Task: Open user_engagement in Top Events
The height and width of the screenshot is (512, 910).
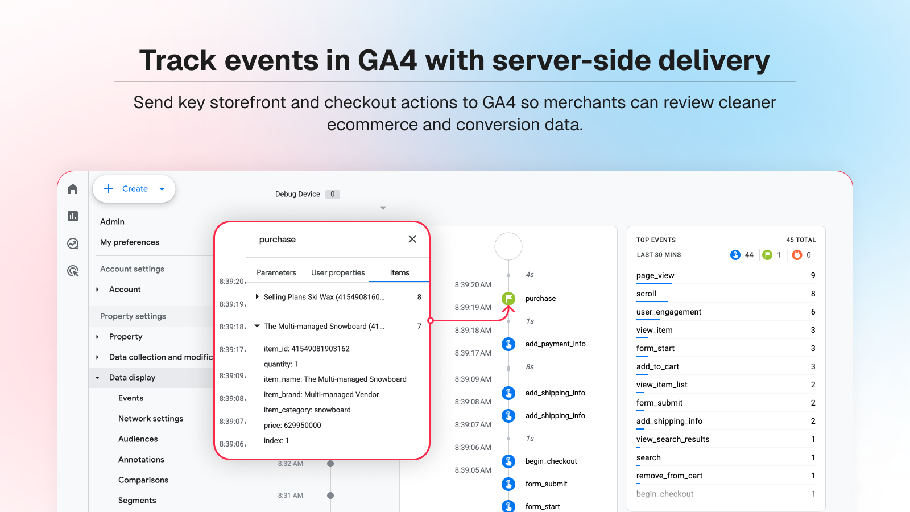Action: 669,312
